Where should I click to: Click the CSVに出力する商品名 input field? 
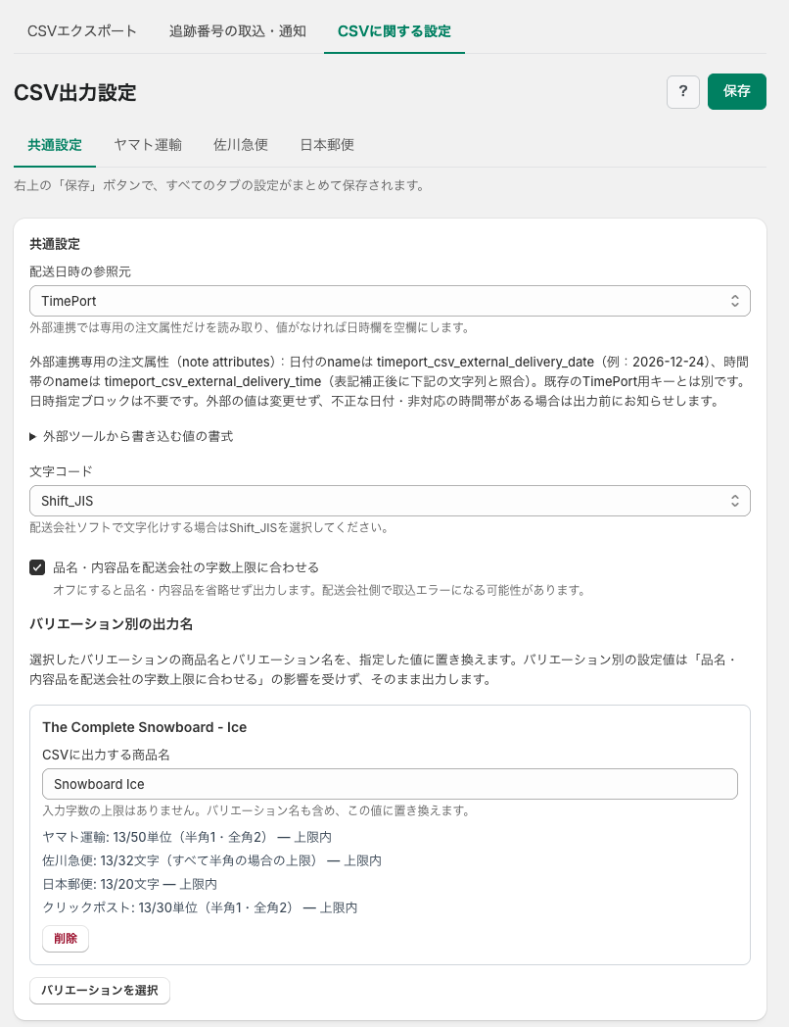tap(390, 784)
